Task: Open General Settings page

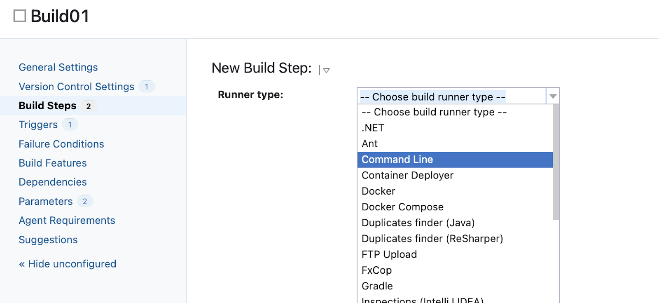Action: (58, 67)
